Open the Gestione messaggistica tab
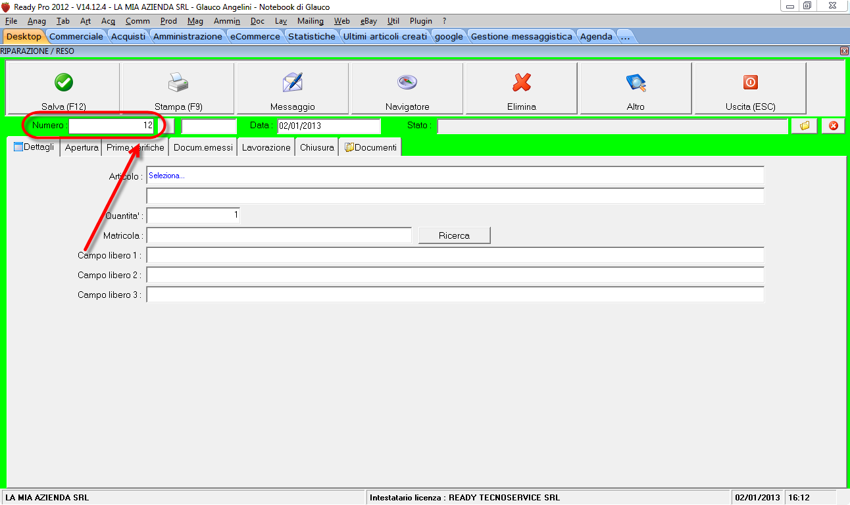Image resolution: width=850 pixels, height=505 pixels. 522,36
